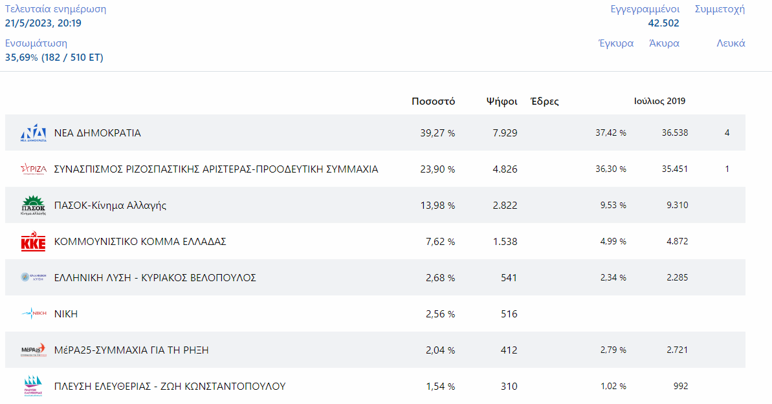Screen dimensions: 772x404
Task: Click the Εγγεγραμμένοι label
Action: (x=645, y=9)
